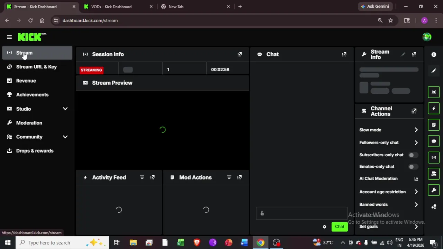Click the green Chat send button
This screenshot has width=443, height=249.
coord(340,227)
